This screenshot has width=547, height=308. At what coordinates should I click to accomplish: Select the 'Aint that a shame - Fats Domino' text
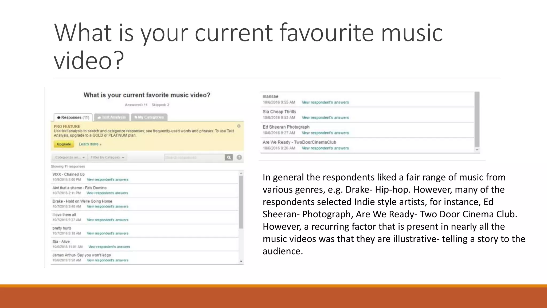tap(80, 188)
